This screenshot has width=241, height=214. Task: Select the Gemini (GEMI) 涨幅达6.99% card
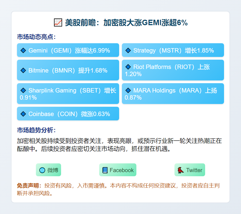pos(68,50)
